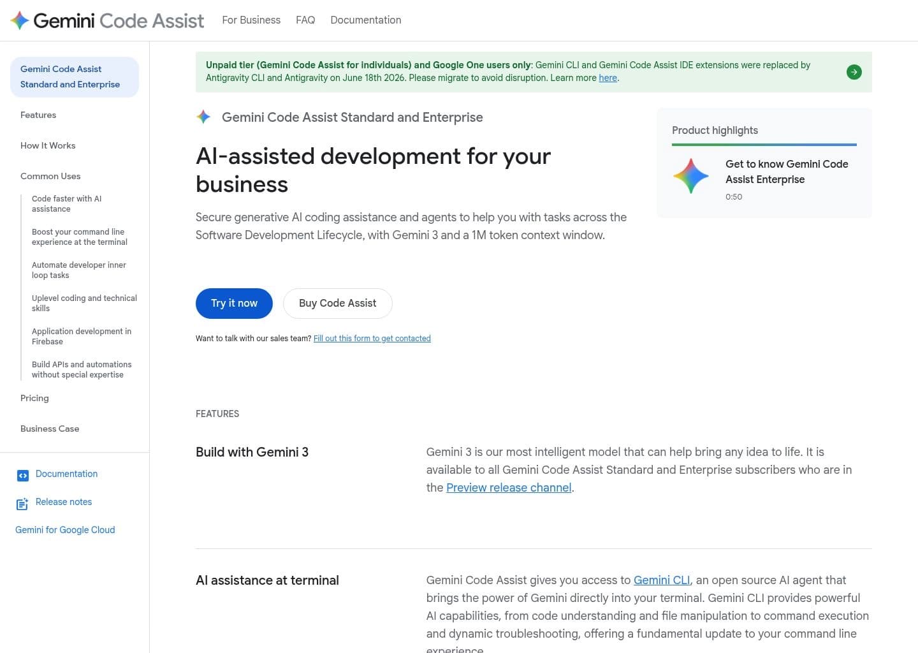Click the Release notes icon in the sidebar

(x=22, y=504)
